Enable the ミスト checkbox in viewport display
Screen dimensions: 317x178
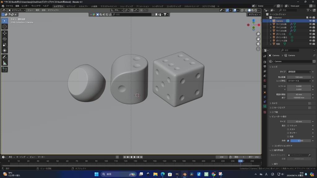tap(288, 129)
